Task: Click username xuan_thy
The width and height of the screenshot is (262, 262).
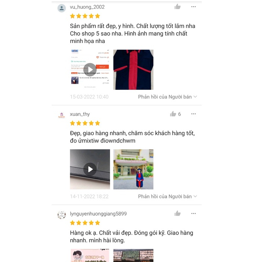Action: (80, 114)
